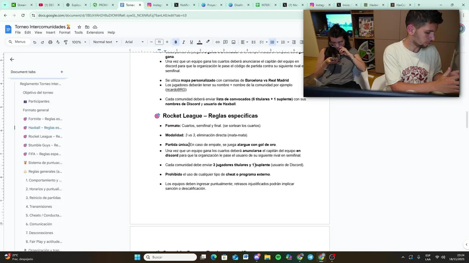Click the taskbar Buscar search box
Image resolution: width=469 pixels, height=263 pixels.
pos(170,257)
